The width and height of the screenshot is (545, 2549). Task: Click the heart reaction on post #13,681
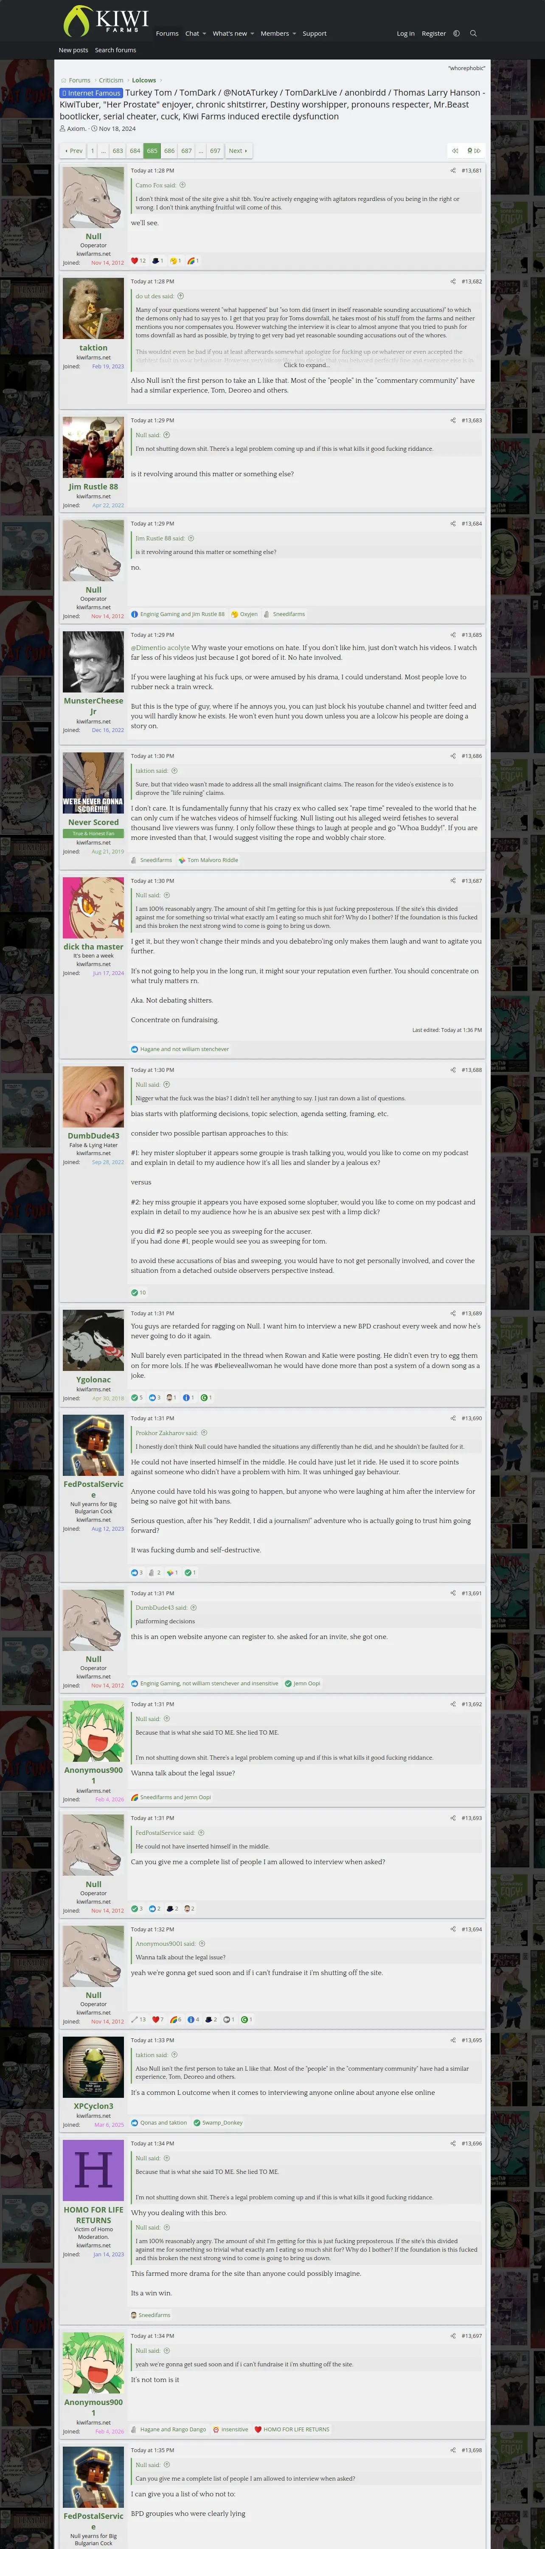135,261
